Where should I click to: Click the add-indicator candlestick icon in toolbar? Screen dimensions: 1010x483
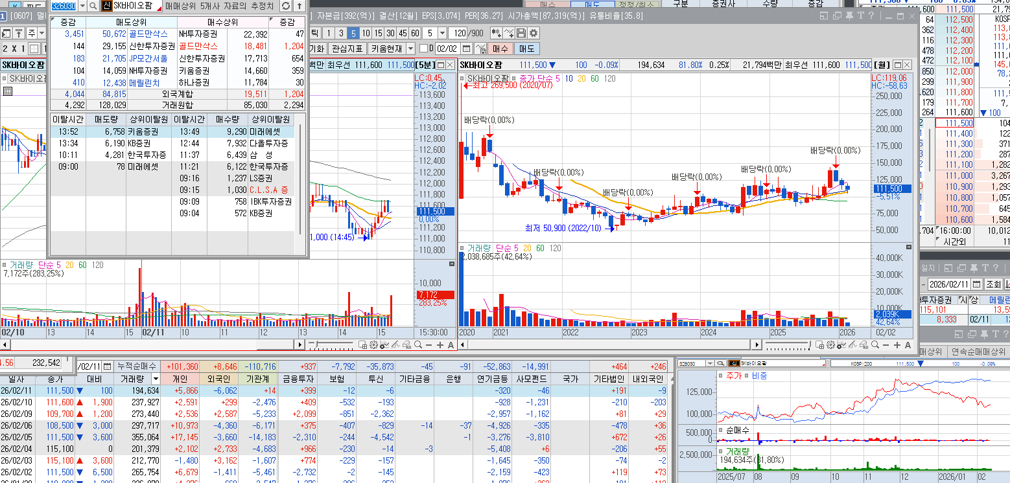point(496,33)
